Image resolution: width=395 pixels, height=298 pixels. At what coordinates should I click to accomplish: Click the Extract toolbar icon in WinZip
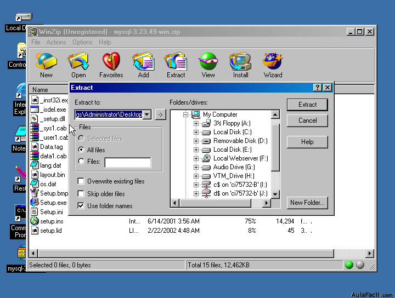(176, 61)
